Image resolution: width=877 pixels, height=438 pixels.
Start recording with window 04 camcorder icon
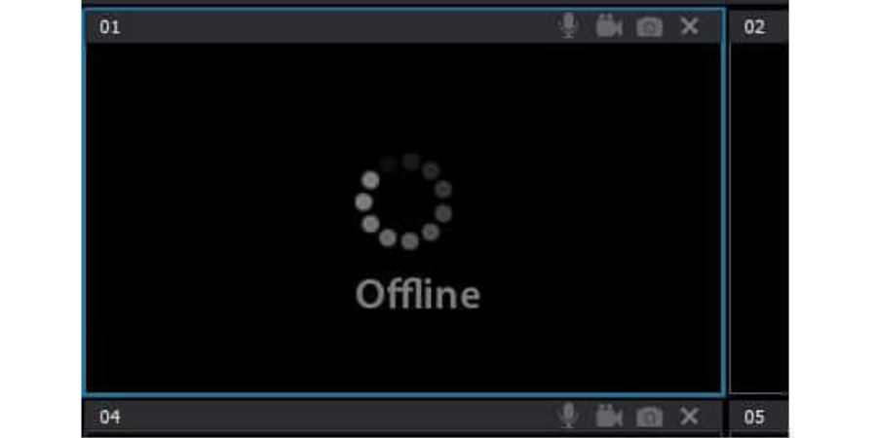(x=609, y=417)
